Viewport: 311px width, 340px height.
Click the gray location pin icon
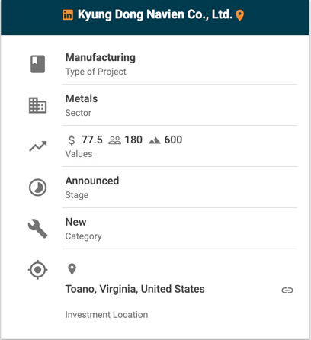pyautogui.click(x=72, y=269)
